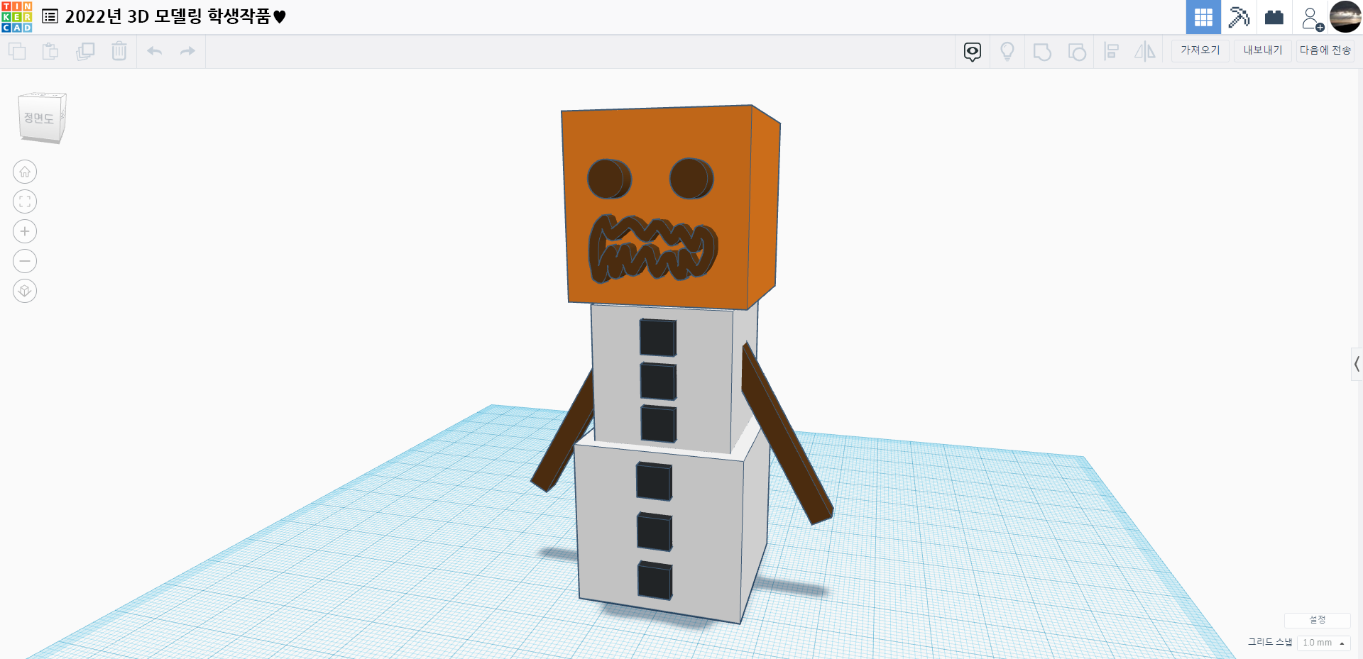Click the Undo arrow
1363x659 pixels.
pyautogui.click(x=155, y=51)
